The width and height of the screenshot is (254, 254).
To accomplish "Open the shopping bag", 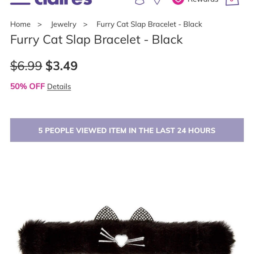I will coord(232,2).
